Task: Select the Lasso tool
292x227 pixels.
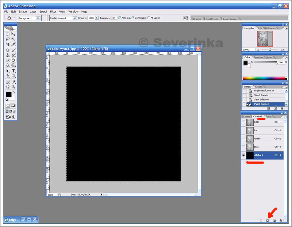Action: (8, 39)
